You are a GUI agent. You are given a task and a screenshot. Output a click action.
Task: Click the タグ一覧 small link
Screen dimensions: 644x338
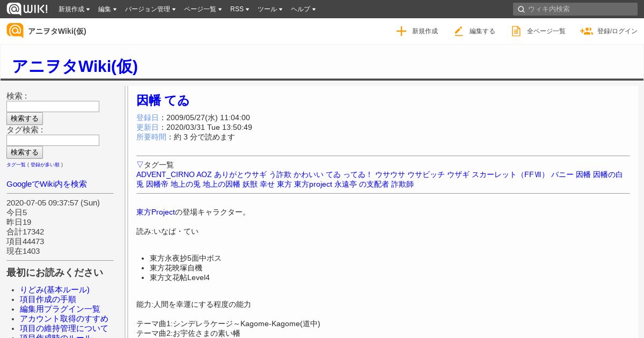point(16,165)
